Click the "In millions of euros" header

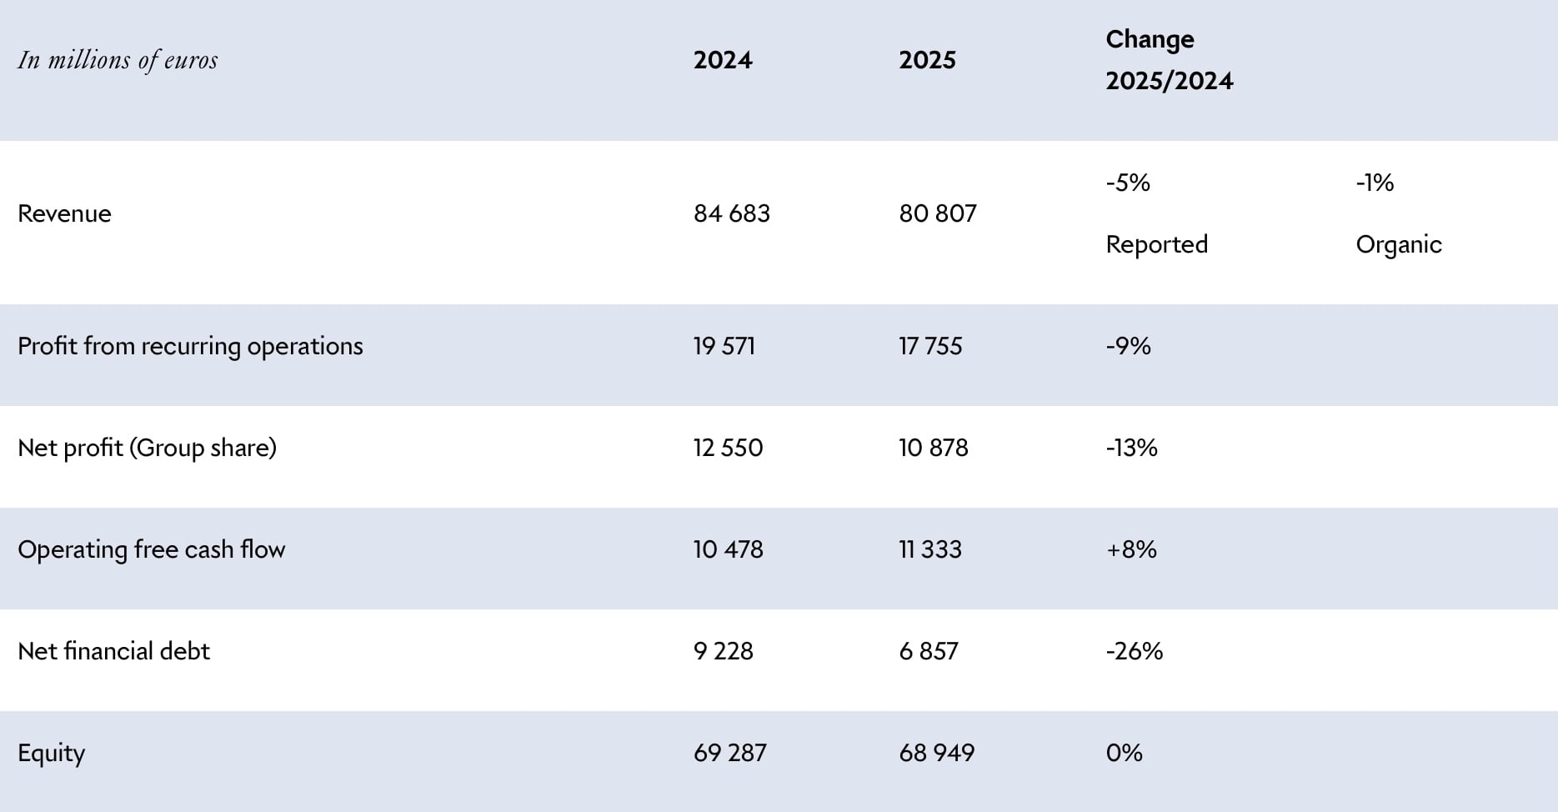(118, 60)
